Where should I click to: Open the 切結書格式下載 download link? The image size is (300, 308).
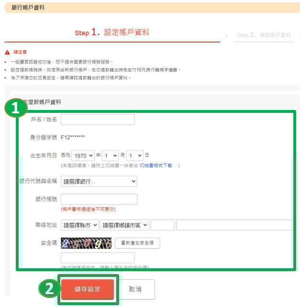tap(156, 165)
